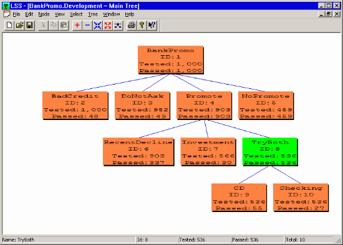This screenshot has height=245, width=343.
Task: Select the DoNotAsk node
Action: pyautogui.click(x=142, y=105)
